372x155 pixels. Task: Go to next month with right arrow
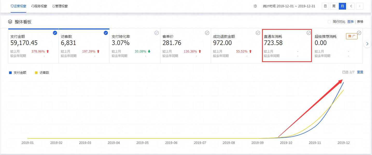[x=359, y=6]
